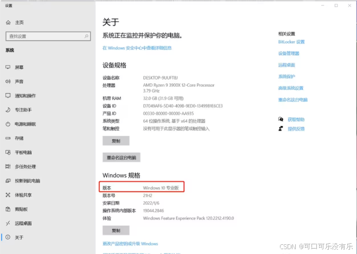Click 提供反馈 link
The image size is (357, 254).
click(296, 129)
